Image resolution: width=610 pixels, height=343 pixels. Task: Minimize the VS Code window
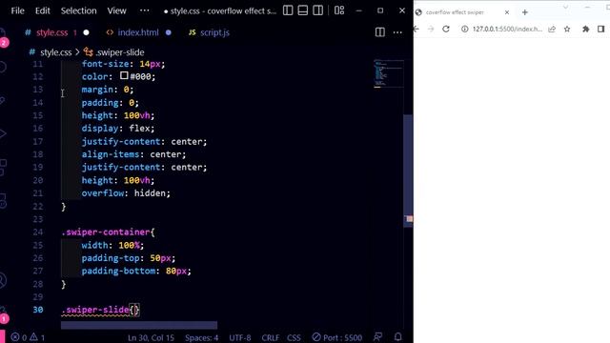[358, 10]
